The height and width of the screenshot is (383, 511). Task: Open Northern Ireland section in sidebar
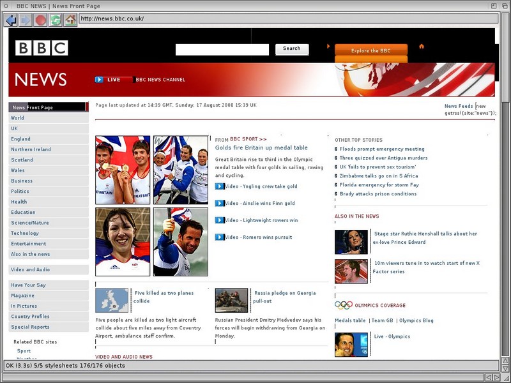31,149
